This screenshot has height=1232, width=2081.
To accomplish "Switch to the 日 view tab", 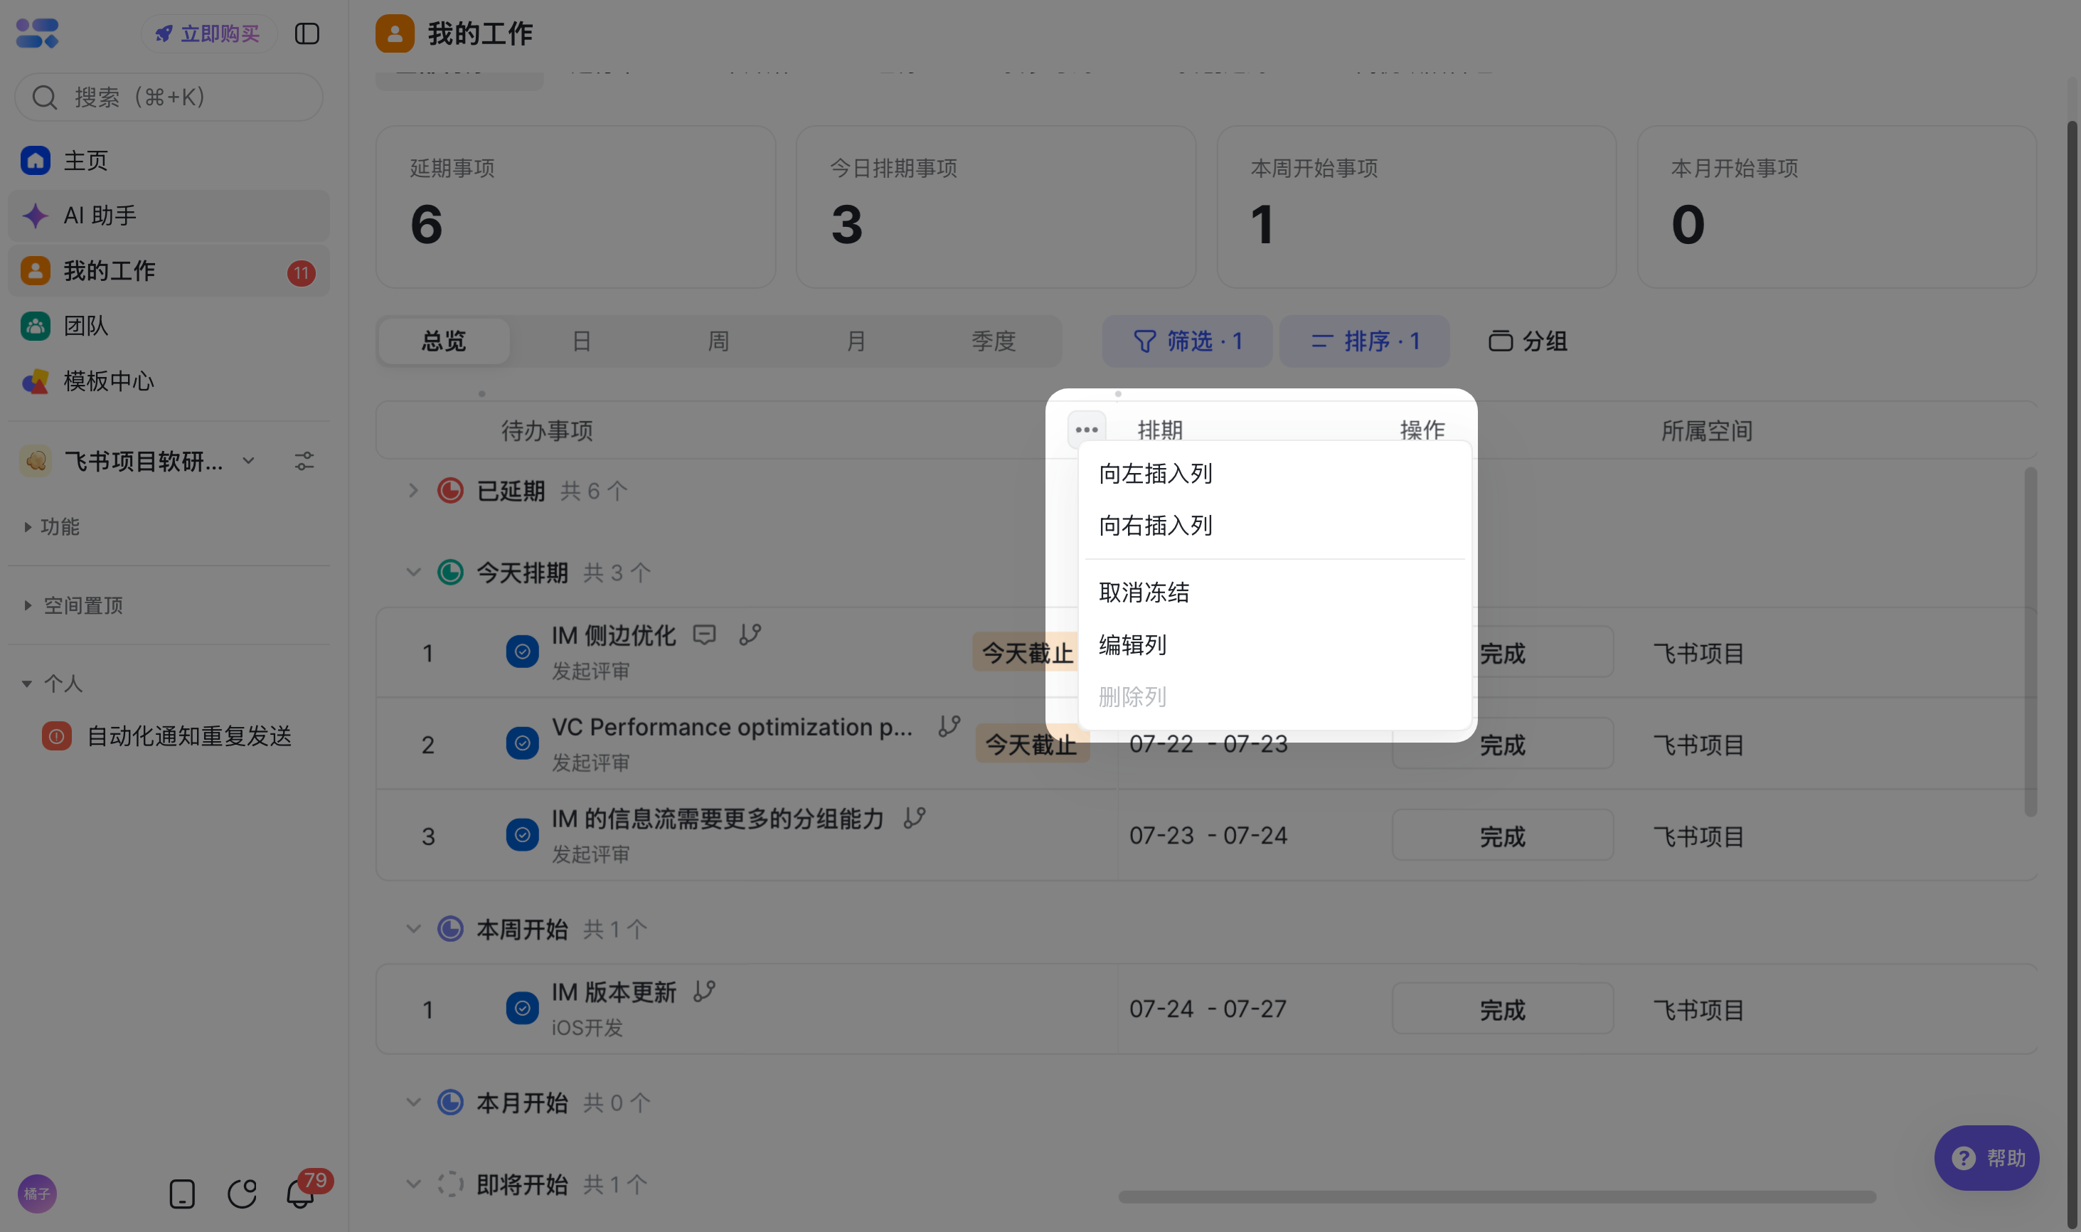I will pos(581,341).
